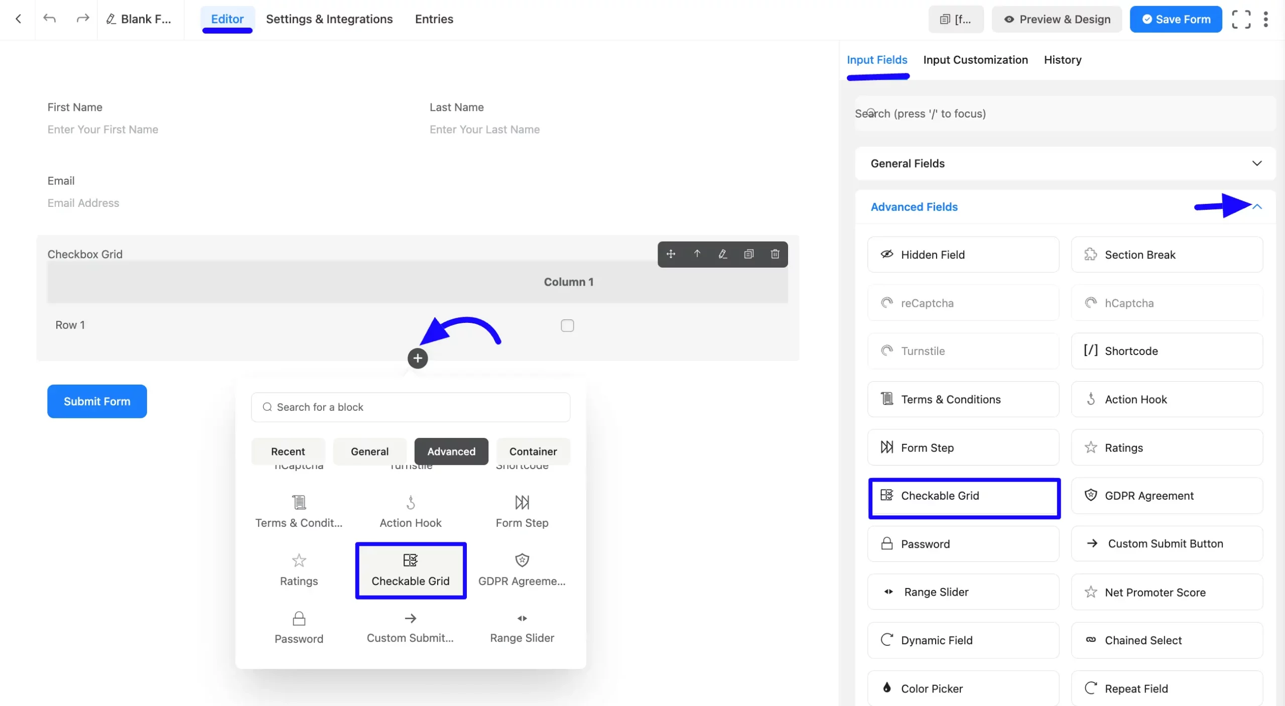Check the Row 1 Column 1 checkbox
1285x706 pixels.
pos(567,325)
